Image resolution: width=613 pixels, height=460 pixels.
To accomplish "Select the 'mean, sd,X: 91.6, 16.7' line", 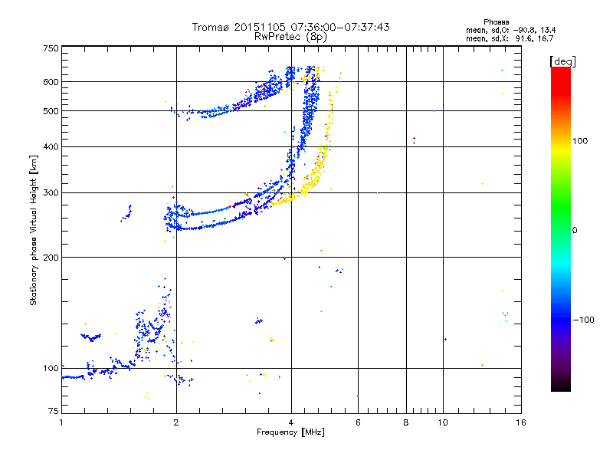I will coord(510,38).
